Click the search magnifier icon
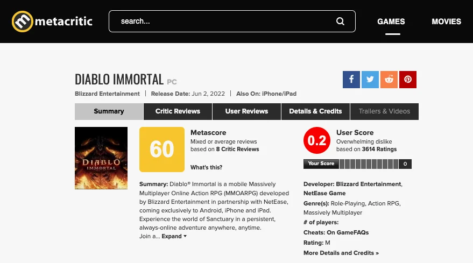 click(340, 22)
